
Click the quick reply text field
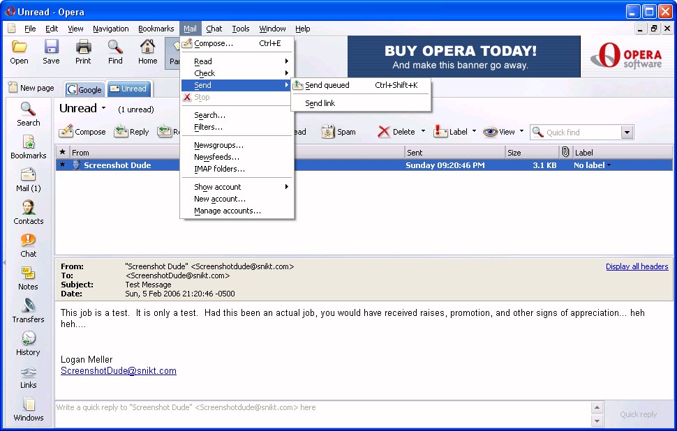click(321, 407)
